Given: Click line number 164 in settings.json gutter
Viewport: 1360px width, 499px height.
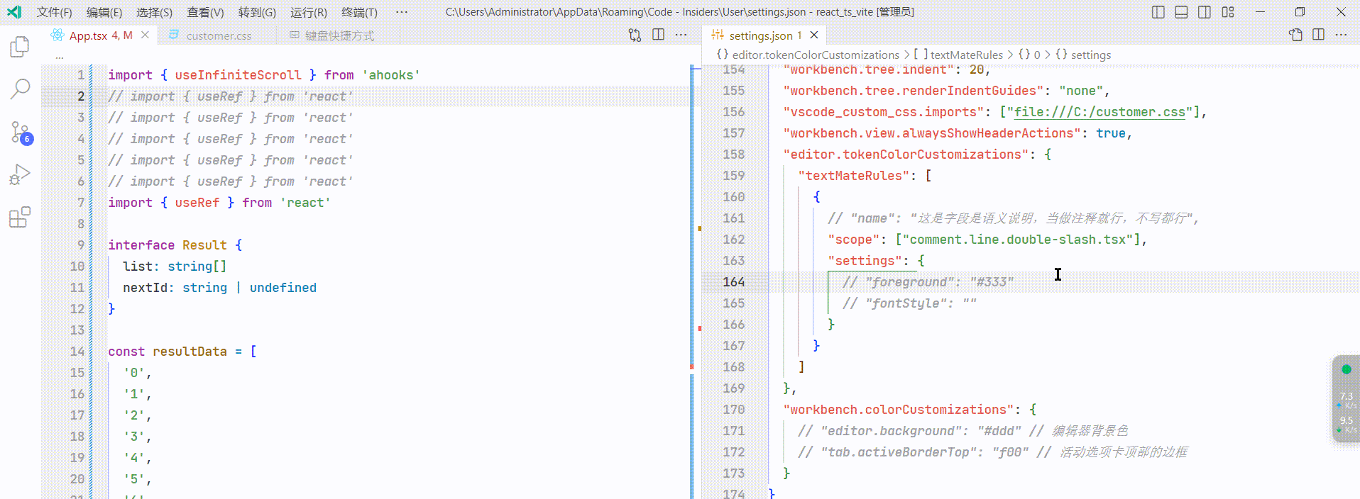Looking at the screenshot, I should 733,281.
